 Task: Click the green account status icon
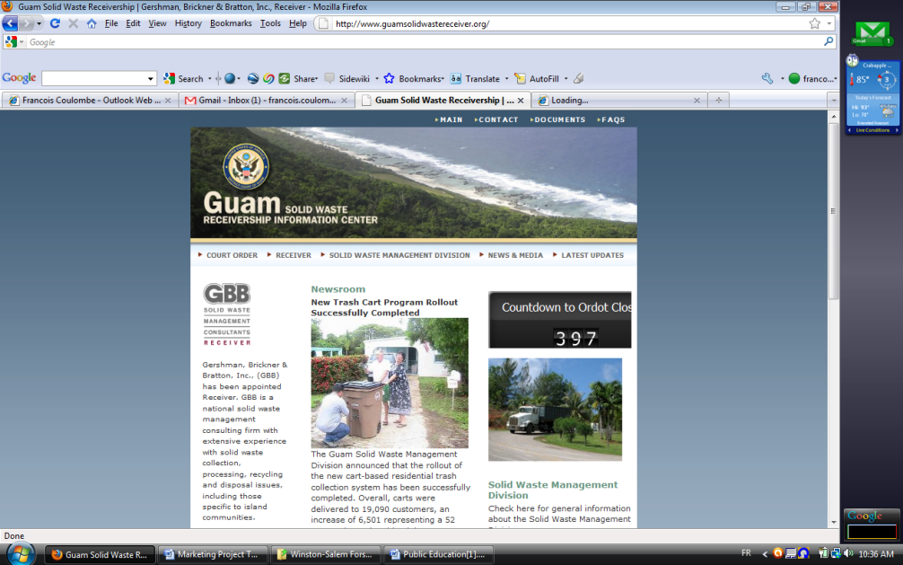tap(794, 78)
